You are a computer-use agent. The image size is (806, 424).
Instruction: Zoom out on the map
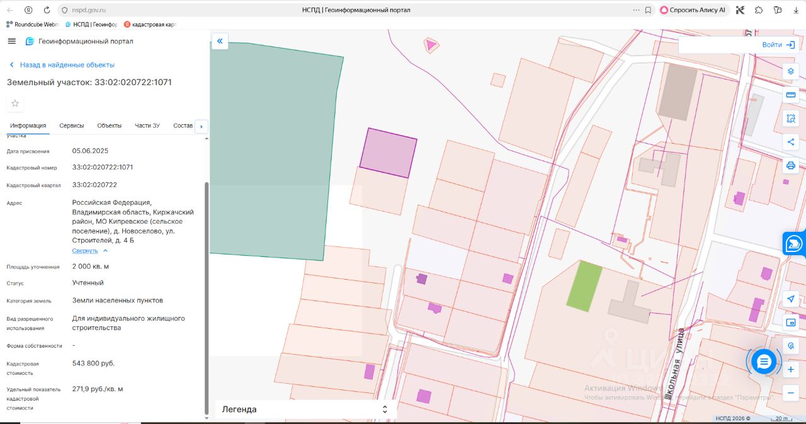coord(791,393)
